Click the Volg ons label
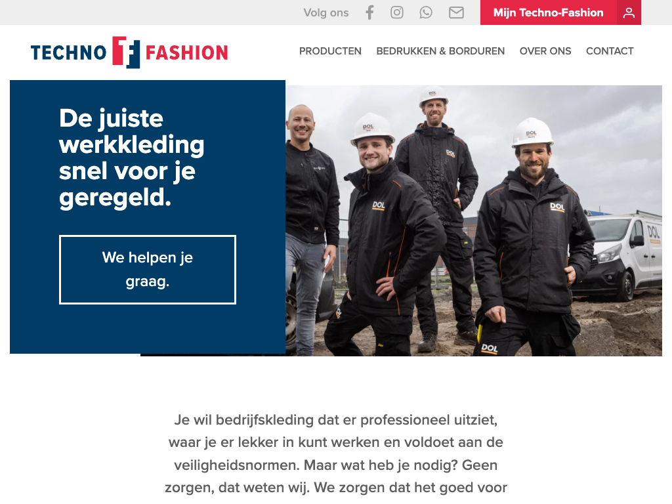Image resolution: width=672 pixels, height=504 pixels. [325, 13]
